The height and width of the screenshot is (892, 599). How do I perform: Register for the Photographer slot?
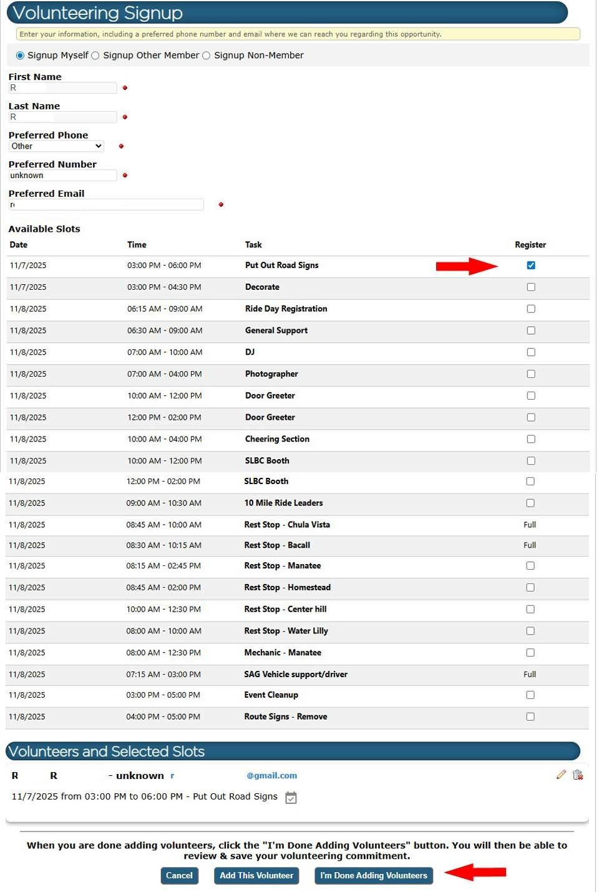click(531, 374)
